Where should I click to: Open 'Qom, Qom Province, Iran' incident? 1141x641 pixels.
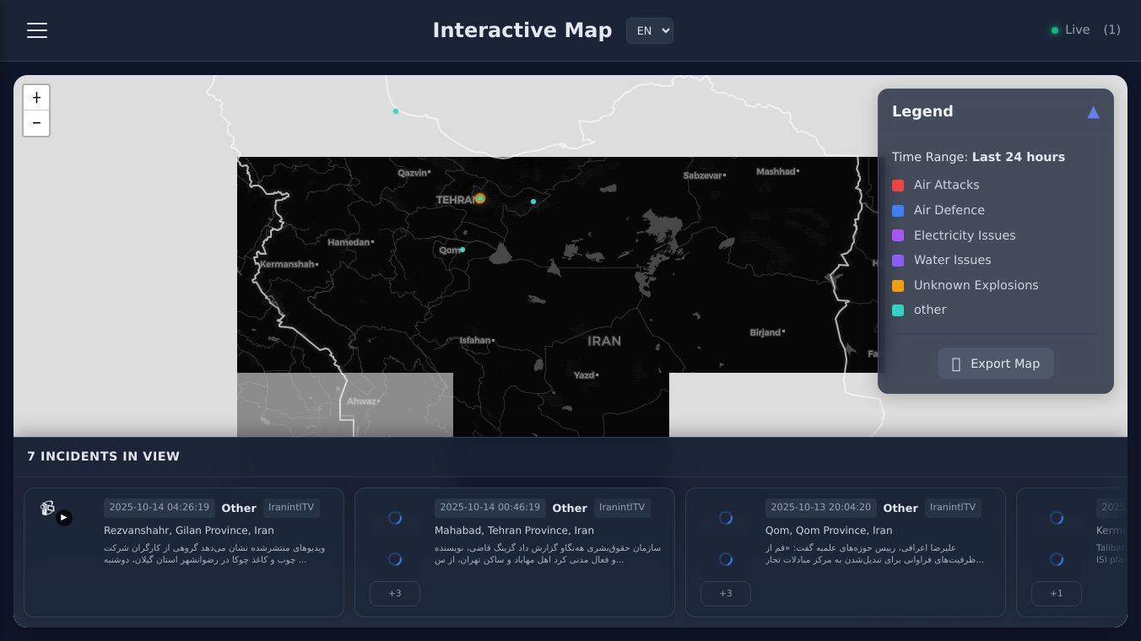tap(829, 531)
